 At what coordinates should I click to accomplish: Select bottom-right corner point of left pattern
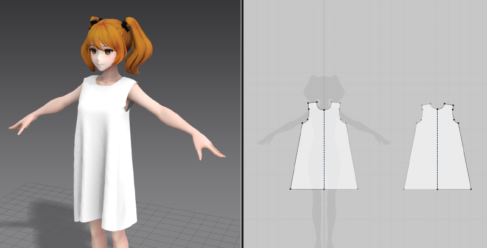tap(357, 188)
